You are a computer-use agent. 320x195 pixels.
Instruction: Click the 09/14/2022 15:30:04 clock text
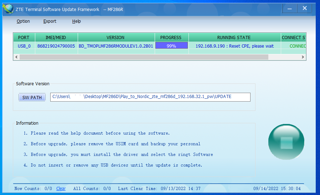click(277, 189)
